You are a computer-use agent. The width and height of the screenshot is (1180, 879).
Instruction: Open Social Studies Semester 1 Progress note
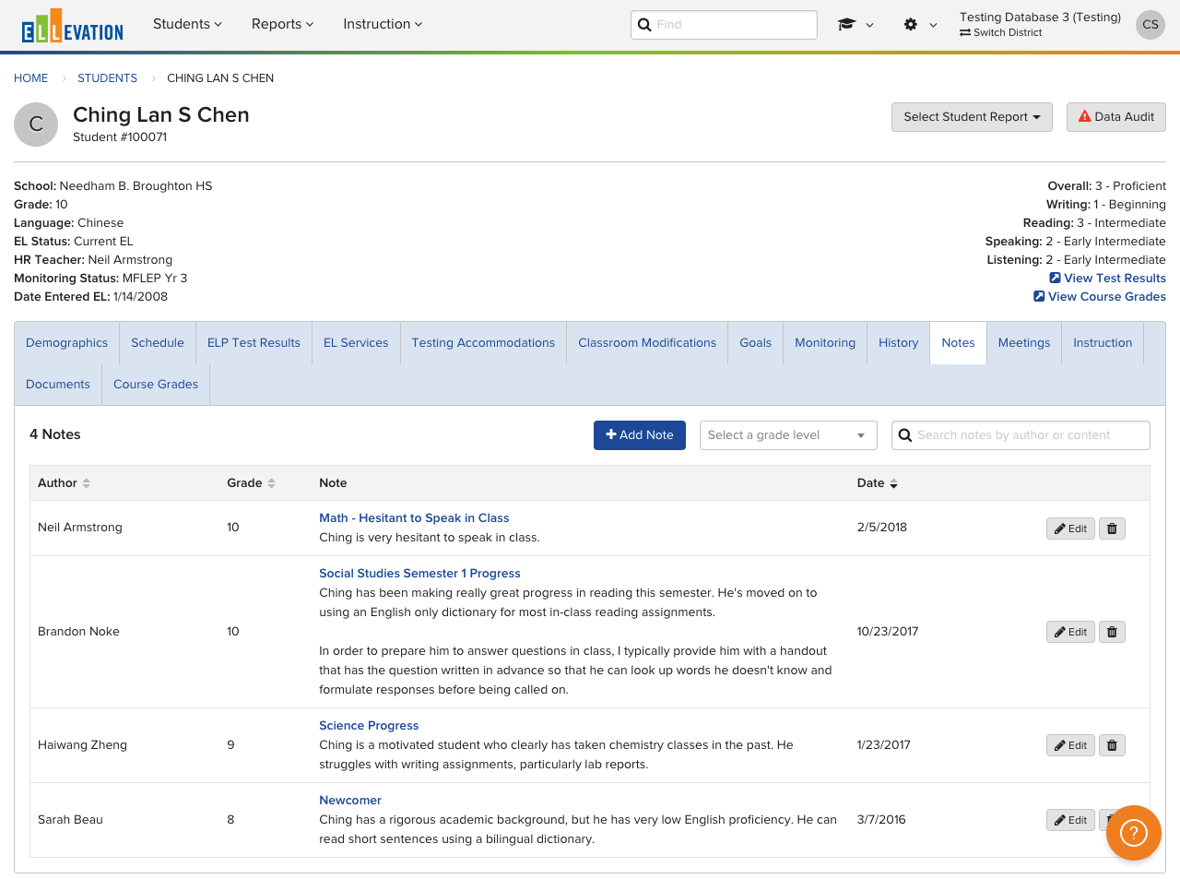[x=419, y=574]
